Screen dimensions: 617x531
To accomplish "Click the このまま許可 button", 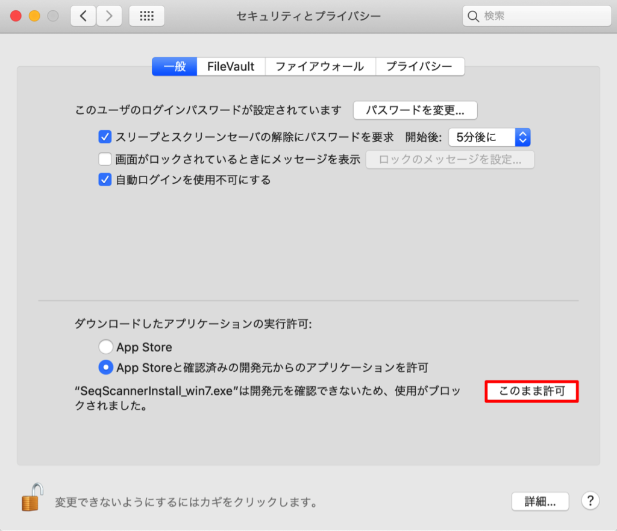I will [531, 391].
